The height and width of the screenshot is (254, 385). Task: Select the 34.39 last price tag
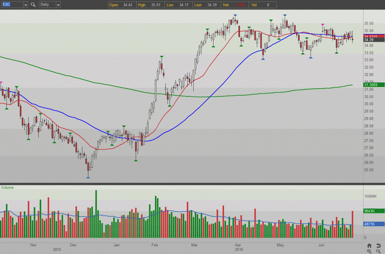pos(374,40)
